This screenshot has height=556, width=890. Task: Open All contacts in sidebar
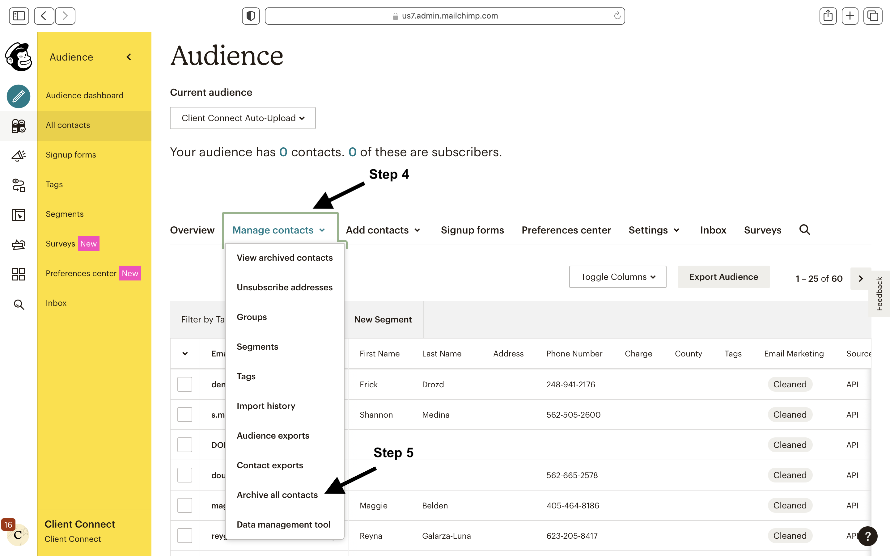pos(94,125)
